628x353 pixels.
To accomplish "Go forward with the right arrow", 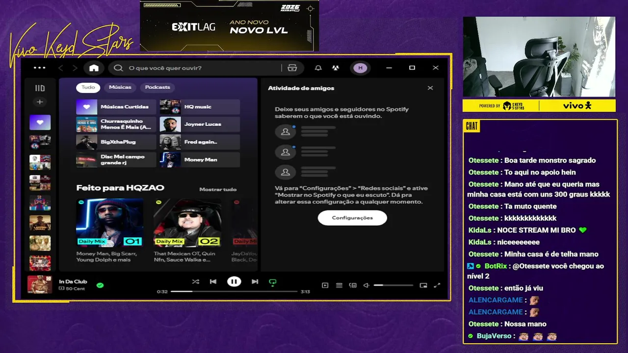I will (75, 68).
